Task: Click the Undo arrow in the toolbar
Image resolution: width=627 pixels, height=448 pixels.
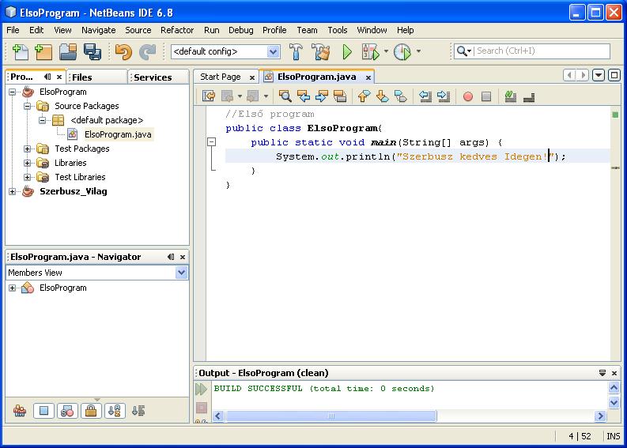Action: pyautogui.click(x=123, y=52)
